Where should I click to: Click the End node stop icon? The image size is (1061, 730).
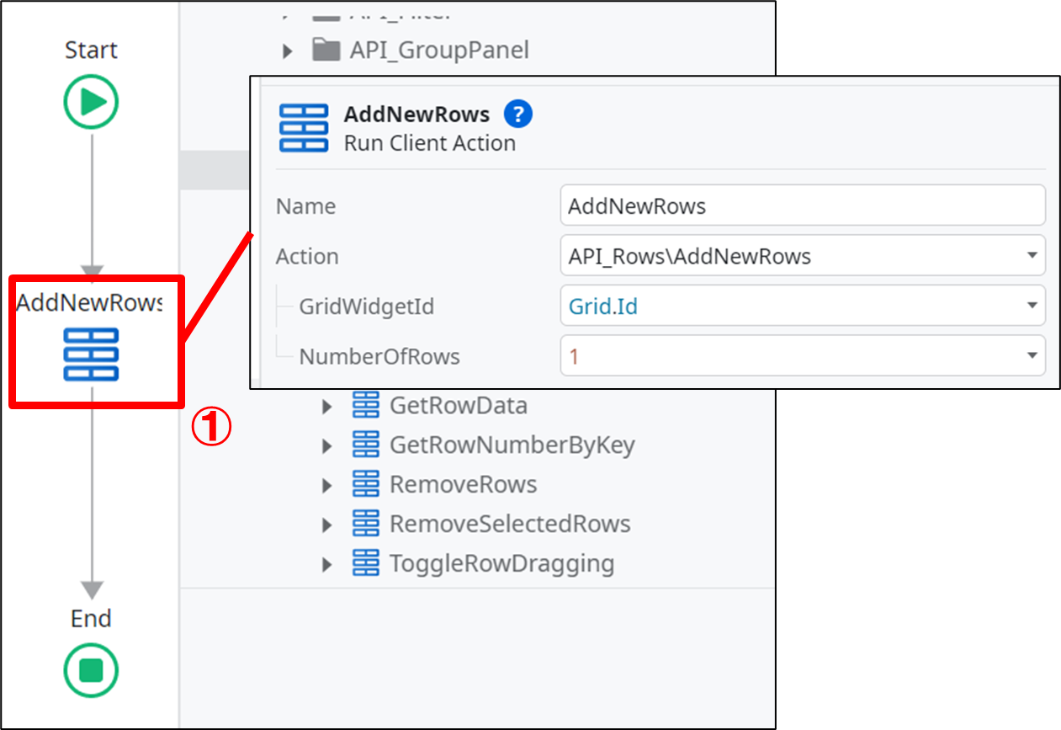point(92,670)
